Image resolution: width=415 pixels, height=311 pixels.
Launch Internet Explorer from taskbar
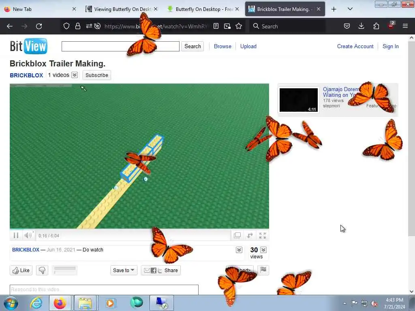[x=36, y=303]
